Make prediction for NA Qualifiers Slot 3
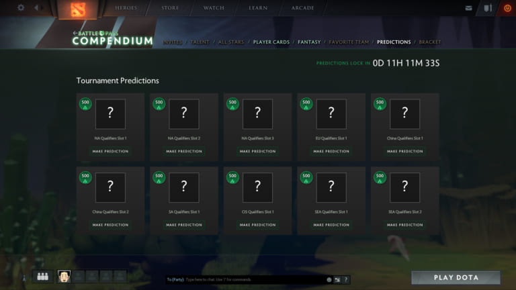This screenshot has width=516, height=290. pos(258,151)
